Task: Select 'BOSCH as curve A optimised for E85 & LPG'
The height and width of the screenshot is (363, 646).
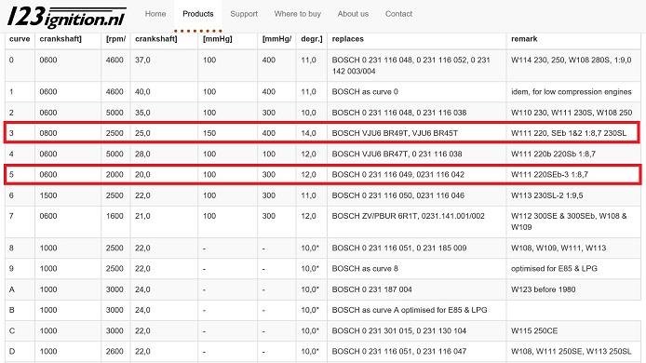Action: [410, 310]
